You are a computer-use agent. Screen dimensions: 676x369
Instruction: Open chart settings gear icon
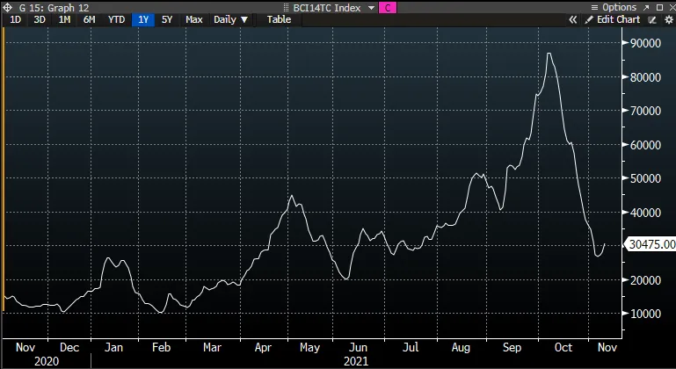(x=669, y=20)
